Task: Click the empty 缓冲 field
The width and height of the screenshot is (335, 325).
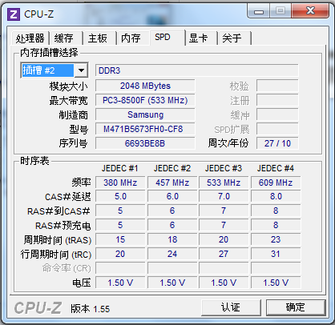Action: (x=277, y=114)
